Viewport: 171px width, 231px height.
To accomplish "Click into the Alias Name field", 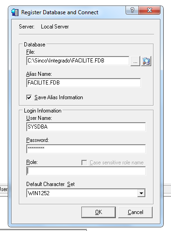I will point(83,83).
